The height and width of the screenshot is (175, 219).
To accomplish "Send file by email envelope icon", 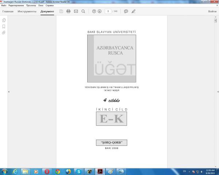I will click(x=76, y=11).
